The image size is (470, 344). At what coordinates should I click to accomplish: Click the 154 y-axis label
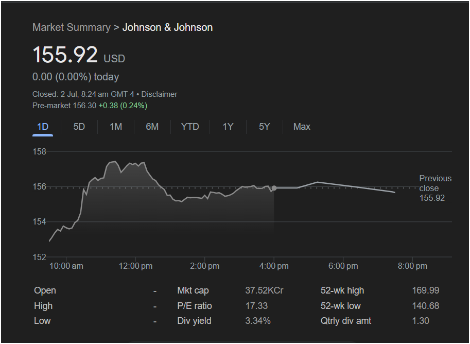[x=39, y=221]
